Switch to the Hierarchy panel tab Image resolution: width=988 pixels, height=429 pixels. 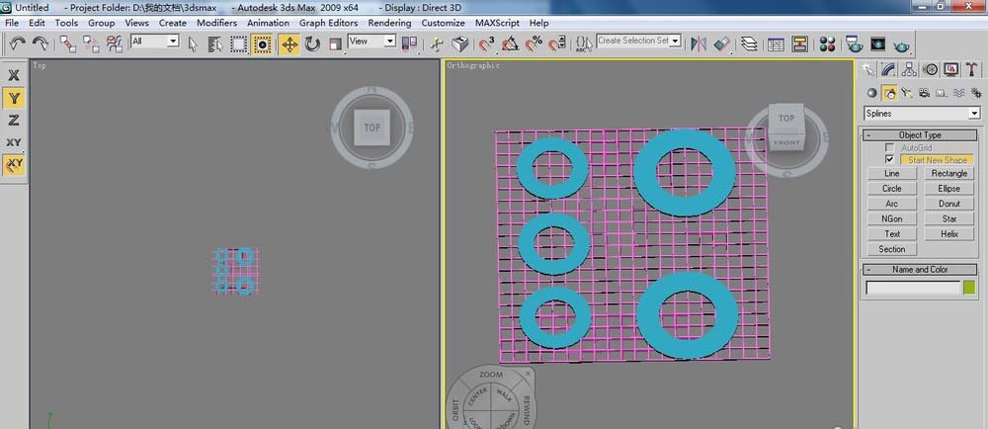(x=909, y=69)
